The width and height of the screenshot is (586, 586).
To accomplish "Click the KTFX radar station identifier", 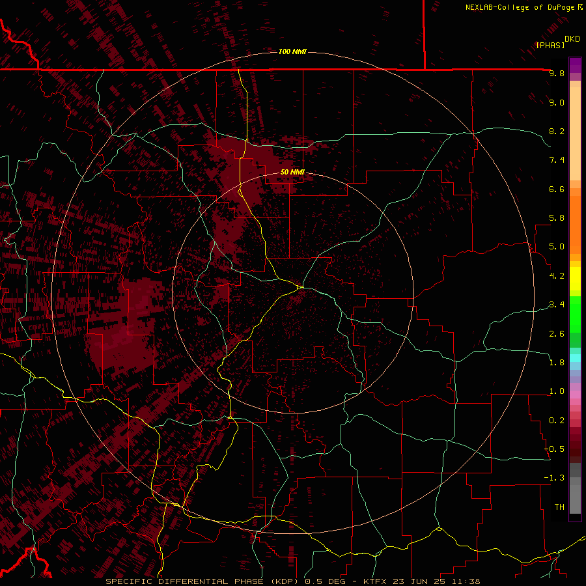I will tap(376, 581).
